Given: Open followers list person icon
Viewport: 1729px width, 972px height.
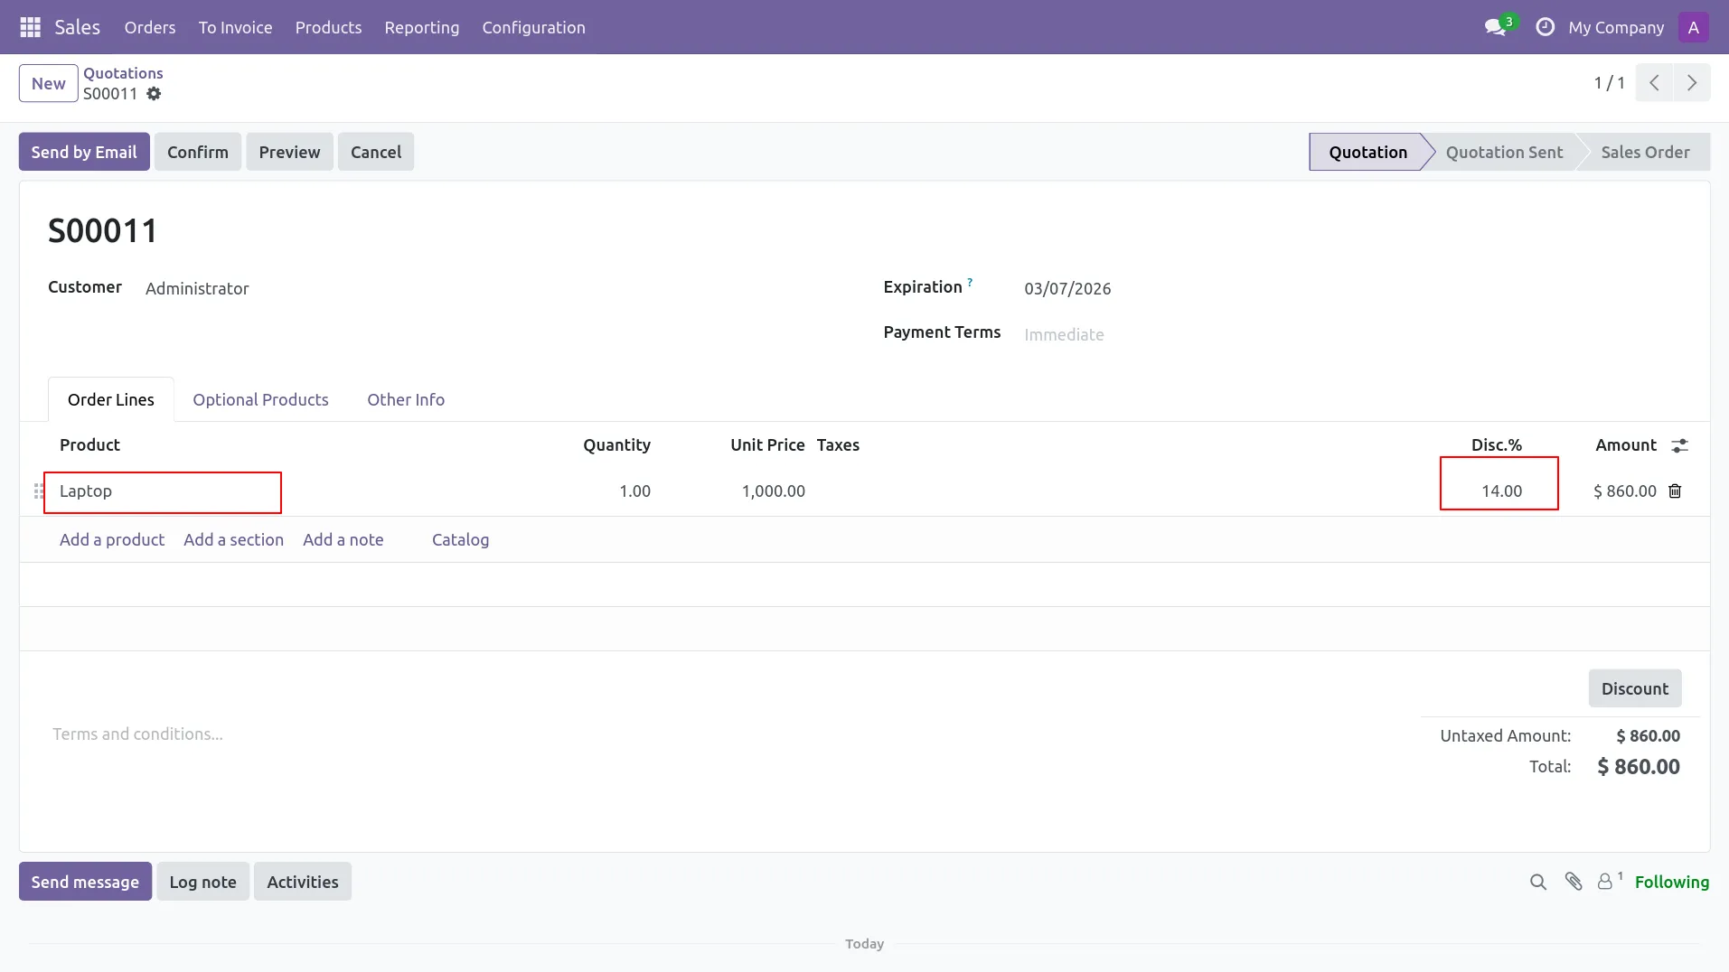Looking at the screenshot, I should coord(1606,882).
